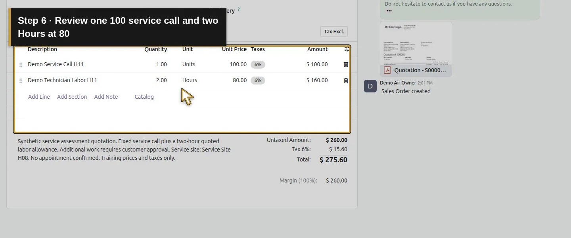The width and height of the screenshot is (571, 238).
Task: Delete the Demo Technician Labor H11 line
Action: click(x=346, y=81)
